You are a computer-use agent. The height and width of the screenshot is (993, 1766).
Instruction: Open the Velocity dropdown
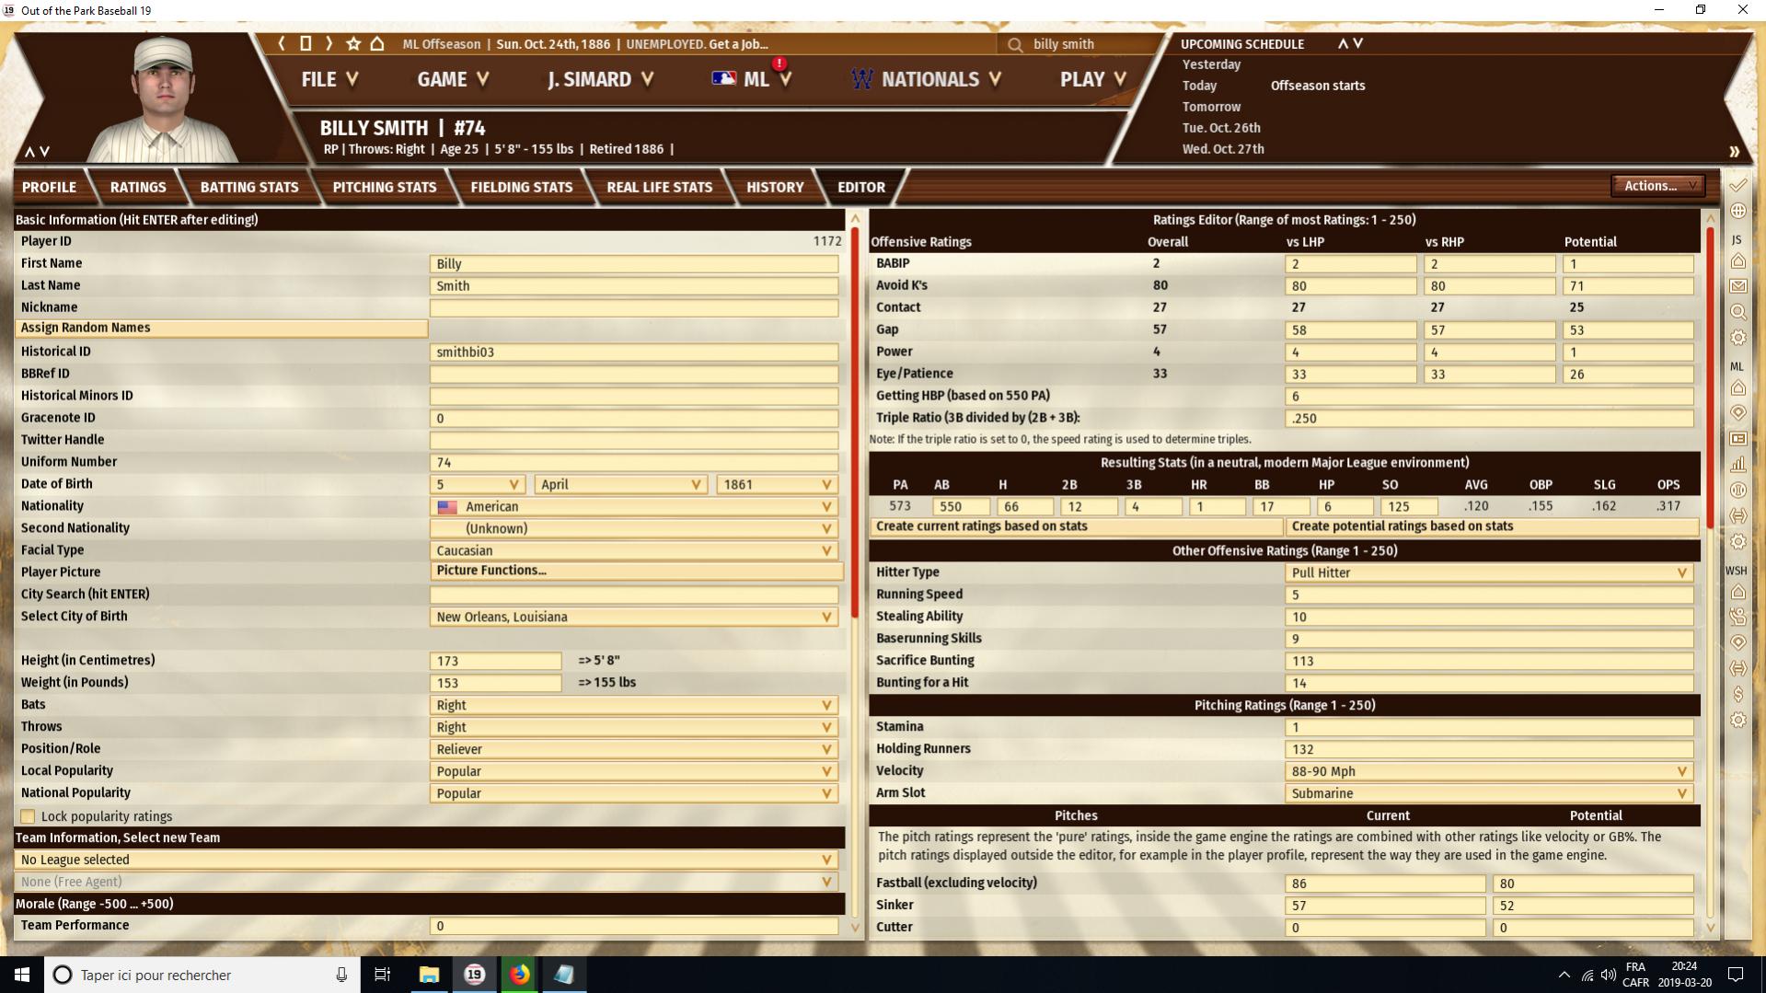[1489, 771]
